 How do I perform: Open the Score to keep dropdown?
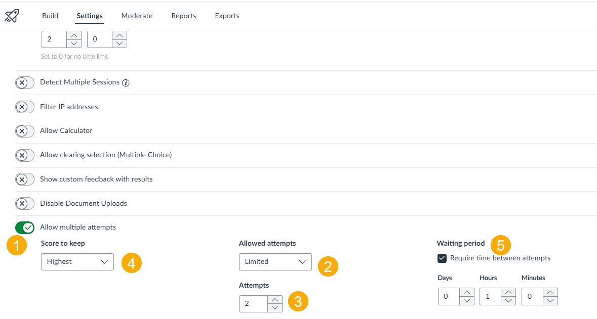tap(77, 262)
